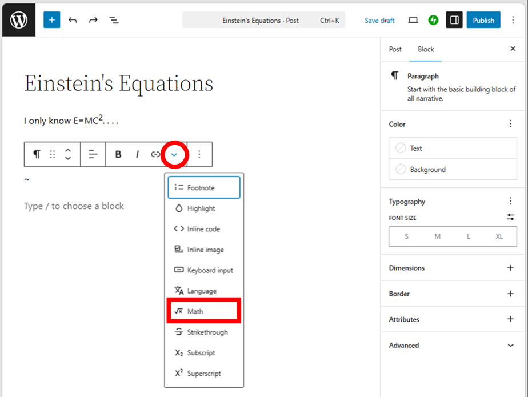
Task: Click the Publish button
Action: pos(483,20)
